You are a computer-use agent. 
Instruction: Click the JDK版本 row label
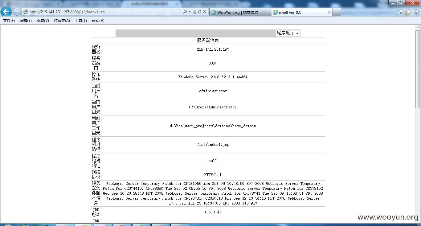pyautogui.click(x=96, y=212)
